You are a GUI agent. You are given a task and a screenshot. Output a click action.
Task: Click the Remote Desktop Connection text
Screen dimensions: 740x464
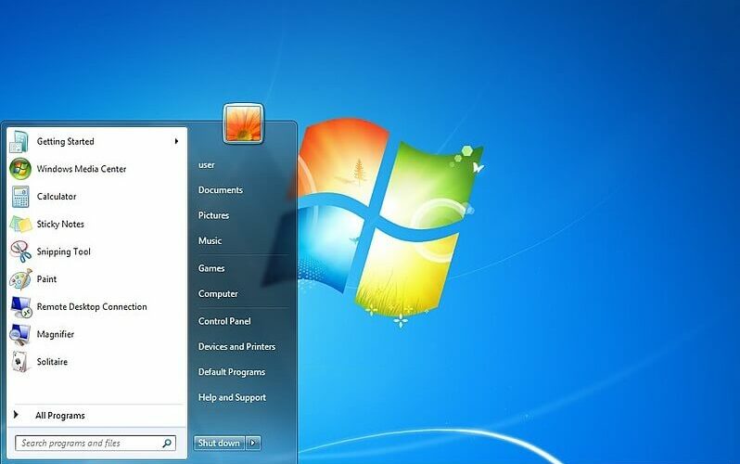[92, 307]
